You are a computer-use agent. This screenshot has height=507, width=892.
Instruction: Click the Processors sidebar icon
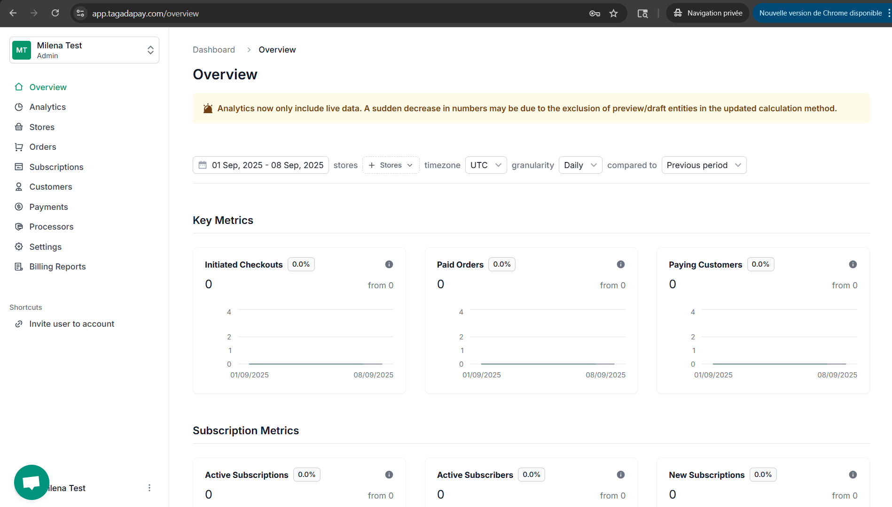coord(19,227)
